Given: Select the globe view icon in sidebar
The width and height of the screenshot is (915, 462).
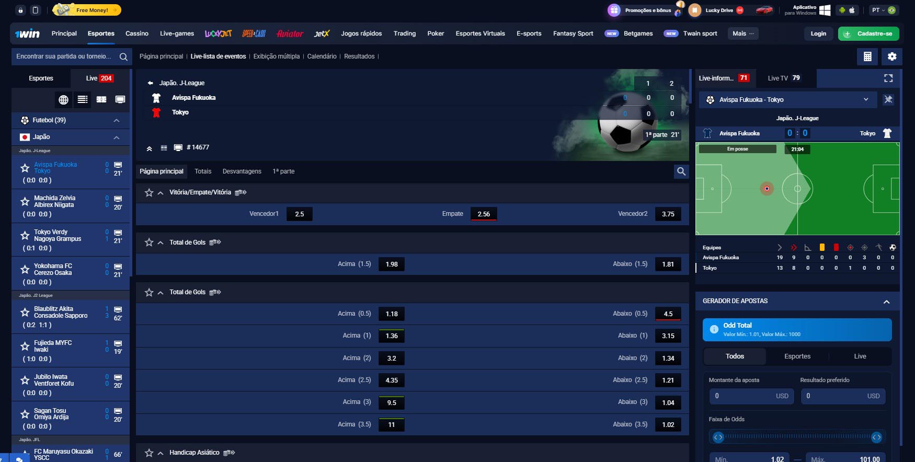Looking at the screenshot, I should [x=63, y=99].
